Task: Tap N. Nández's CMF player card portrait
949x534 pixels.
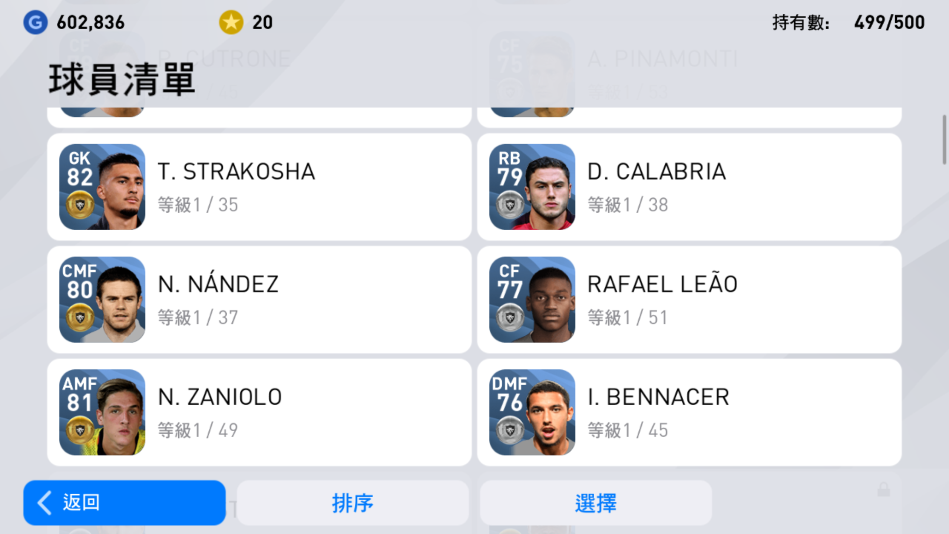Action: click(102, 300)
